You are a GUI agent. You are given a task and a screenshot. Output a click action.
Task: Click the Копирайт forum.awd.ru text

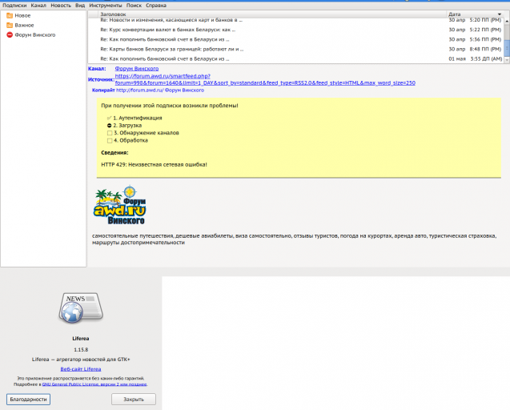148,90
